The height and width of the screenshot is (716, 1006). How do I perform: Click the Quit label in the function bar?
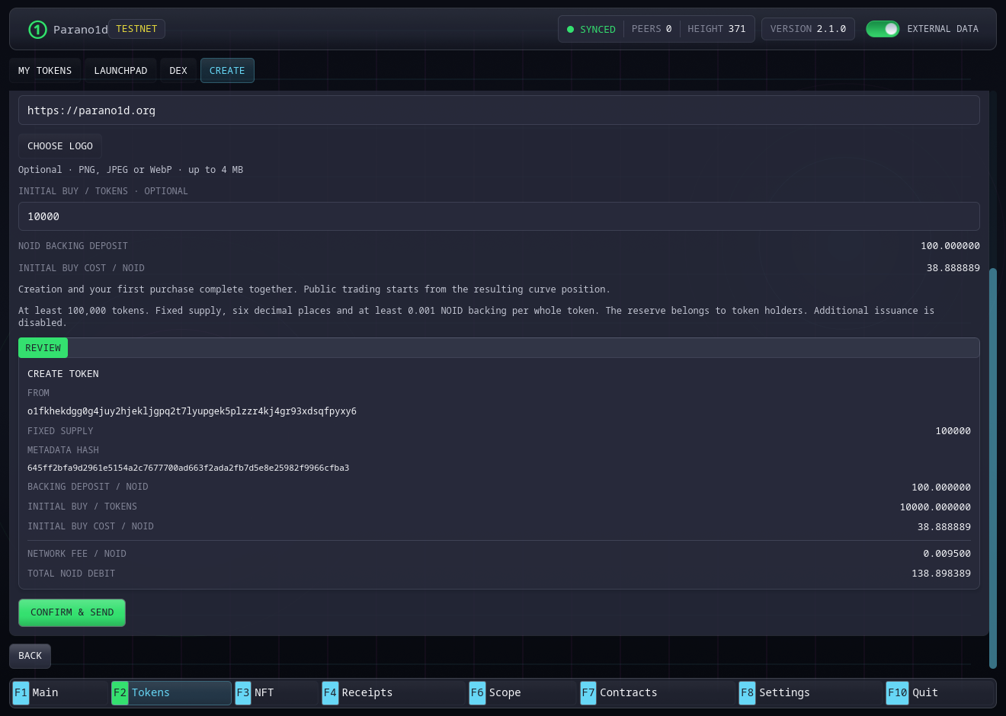point(925,692)
